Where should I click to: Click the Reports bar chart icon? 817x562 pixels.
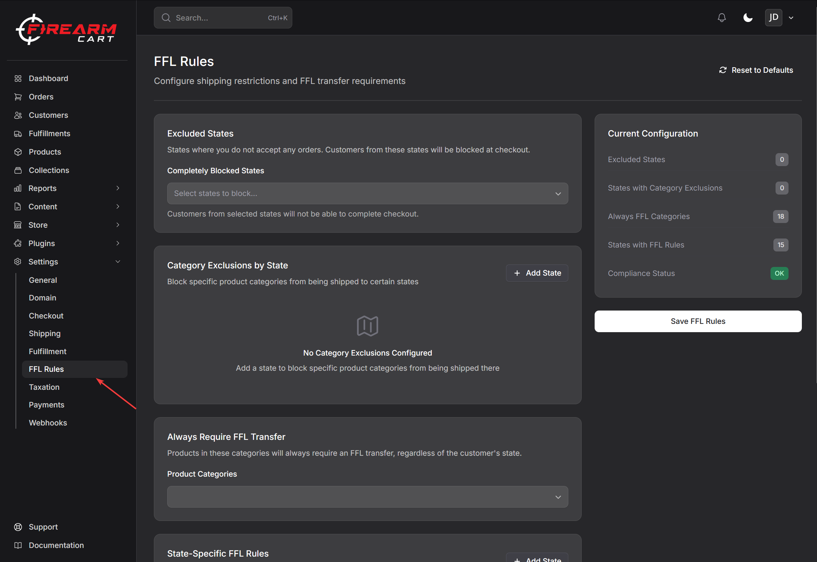[18, 188]
